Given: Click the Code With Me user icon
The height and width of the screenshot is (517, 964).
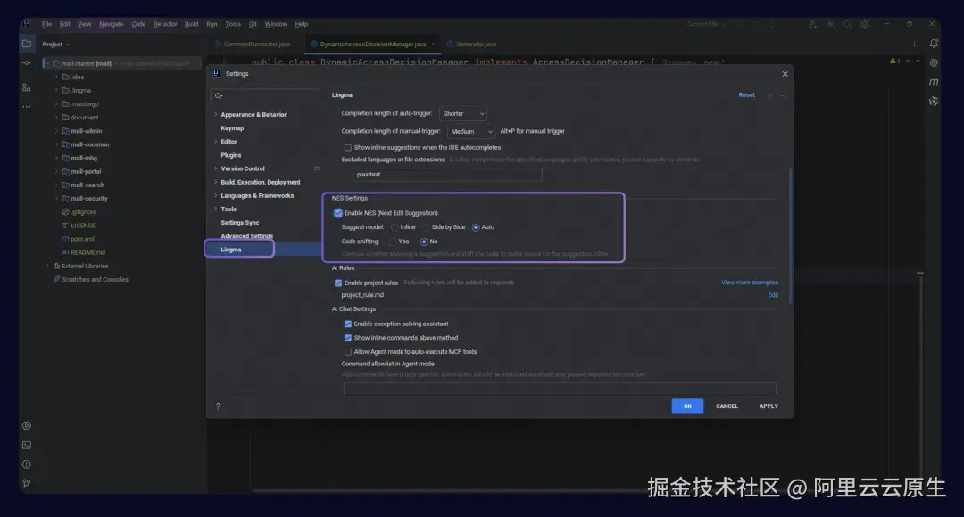Looking at the screenshot, I should 812,24.
